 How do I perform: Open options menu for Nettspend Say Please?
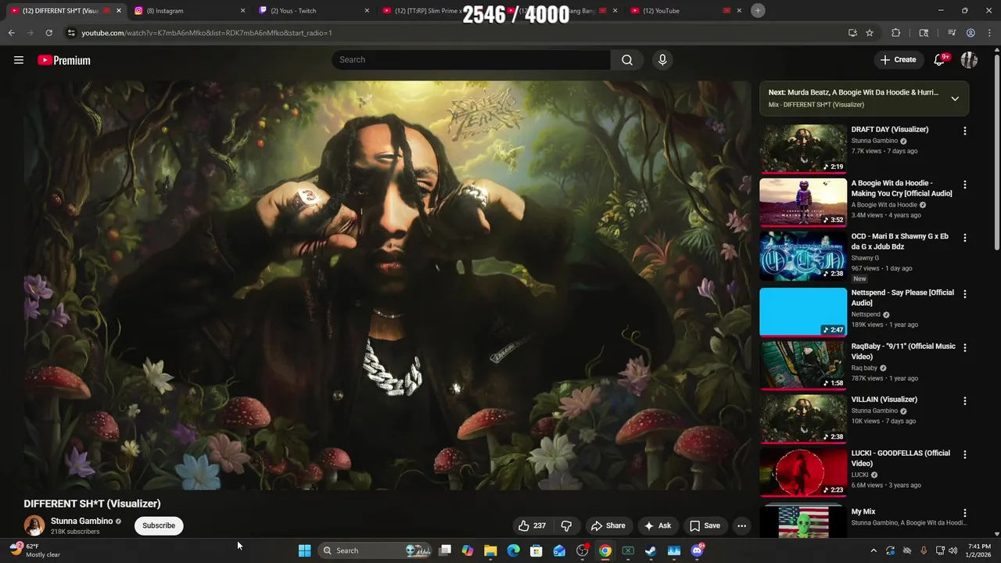coord(964,294)
